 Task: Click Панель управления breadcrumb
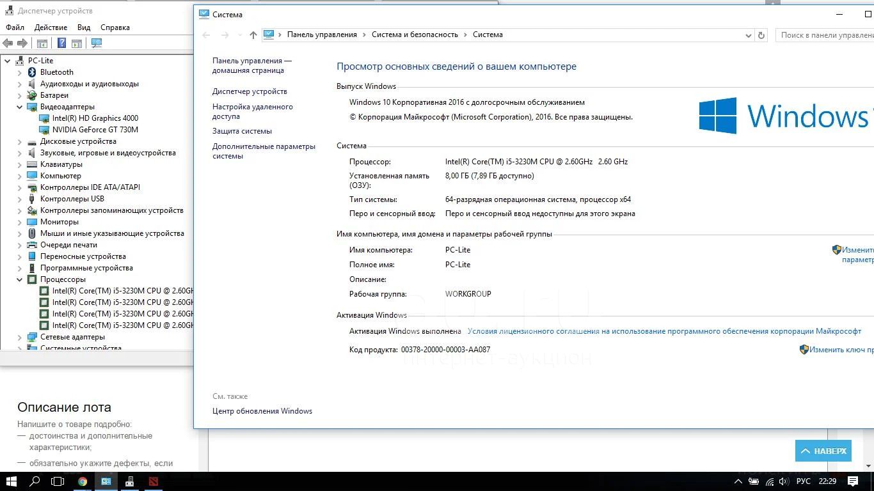point(322,35)
